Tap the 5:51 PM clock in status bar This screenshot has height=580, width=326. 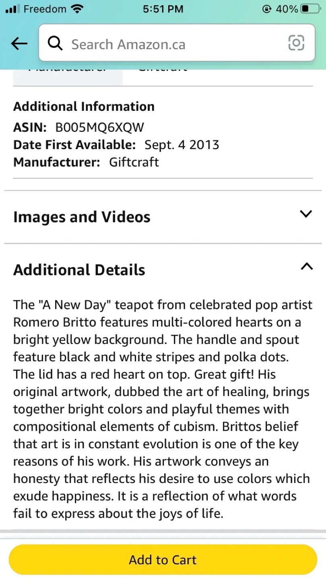163,8
